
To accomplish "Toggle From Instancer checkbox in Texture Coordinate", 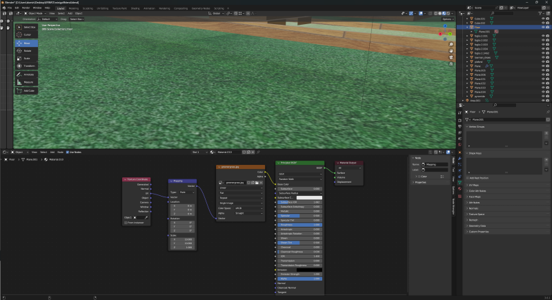I will tap(126, 223).
